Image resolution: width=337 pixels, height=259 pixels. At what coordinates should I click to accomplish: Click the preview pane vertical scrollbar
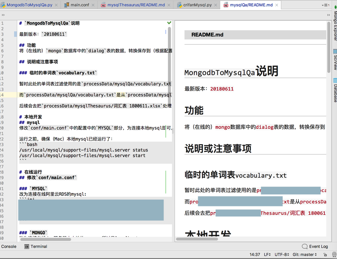tap(329, 47)
